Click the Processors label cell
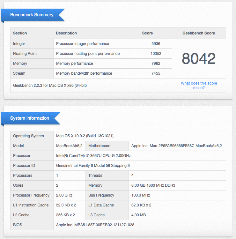Screen dimensions: 236x239 click(32, 176)
